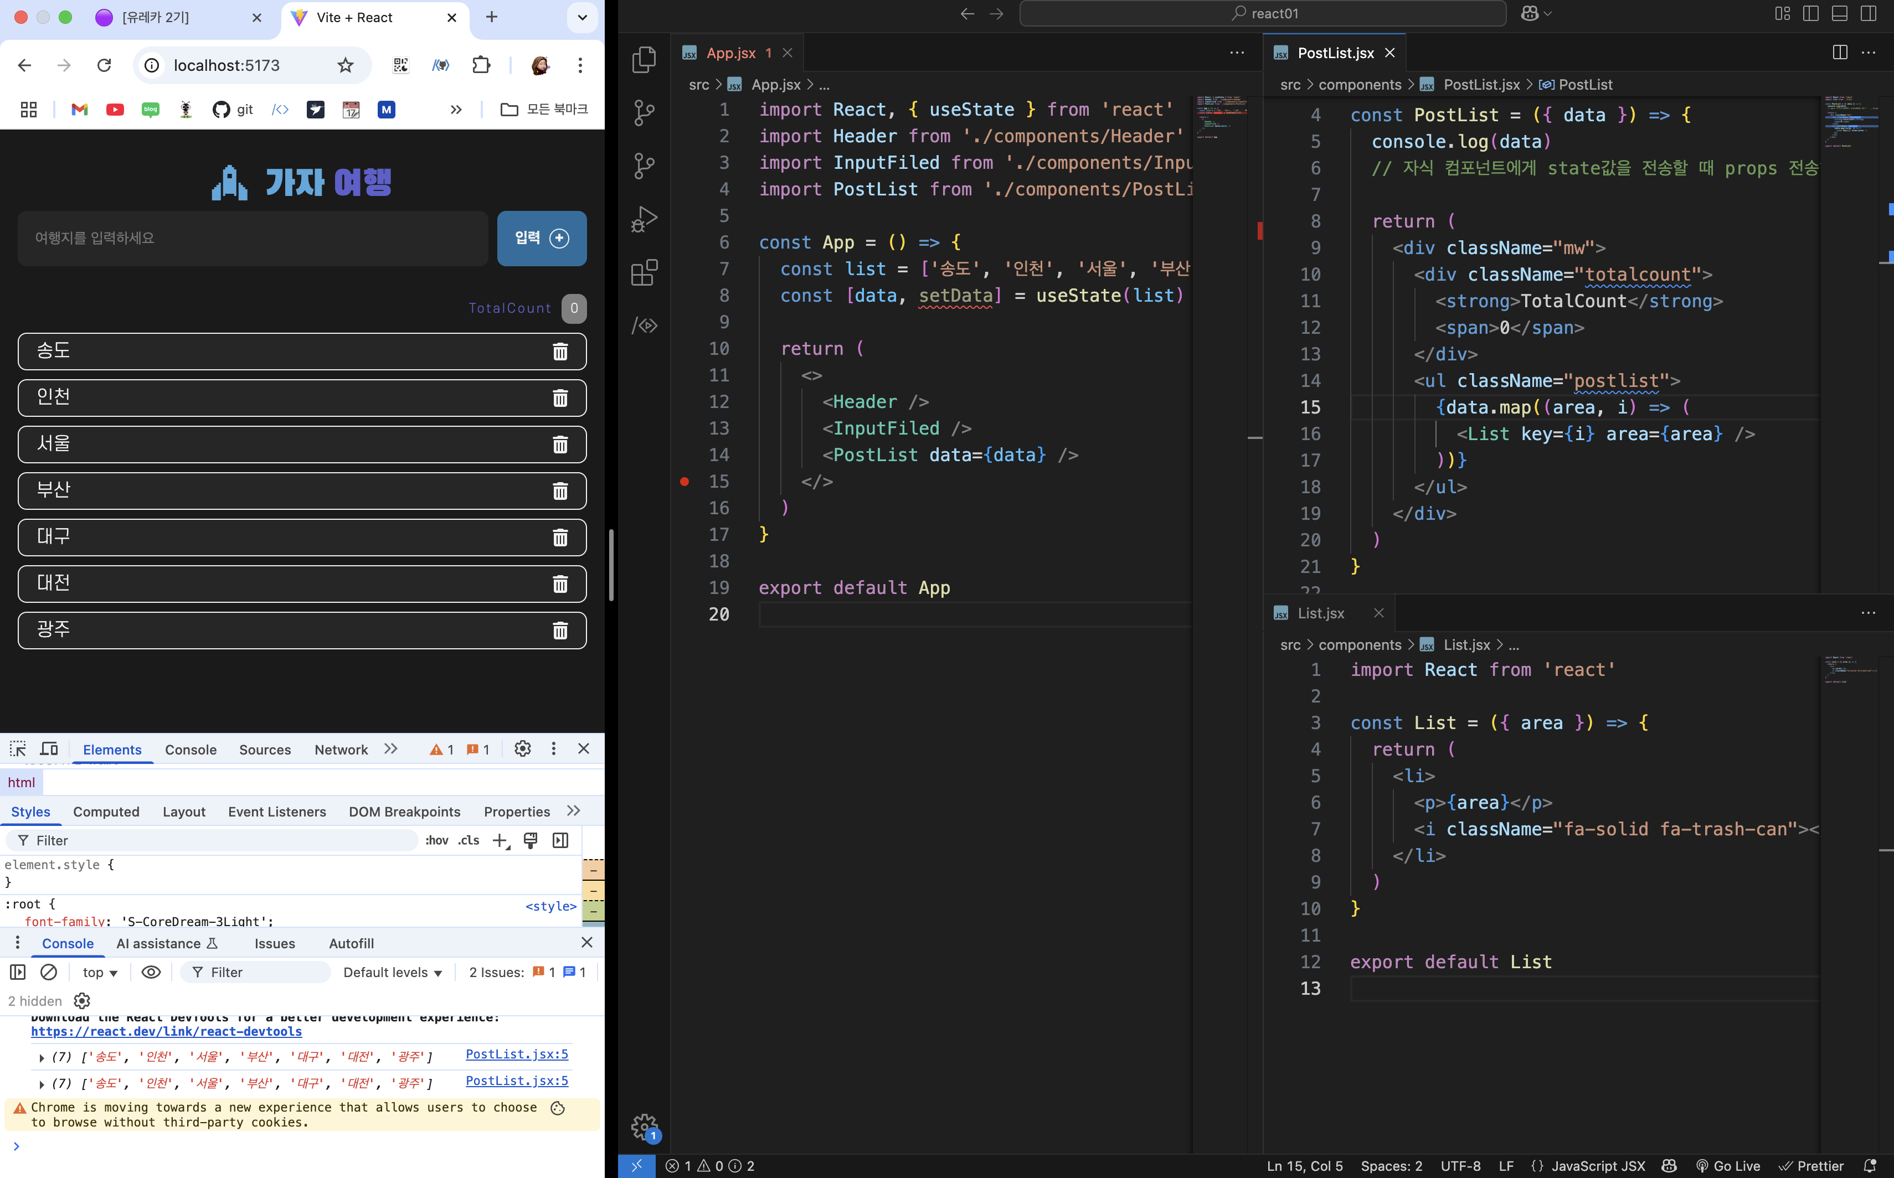
Task: Show more DevTools tabs after Network
Action: coord(390,749)
